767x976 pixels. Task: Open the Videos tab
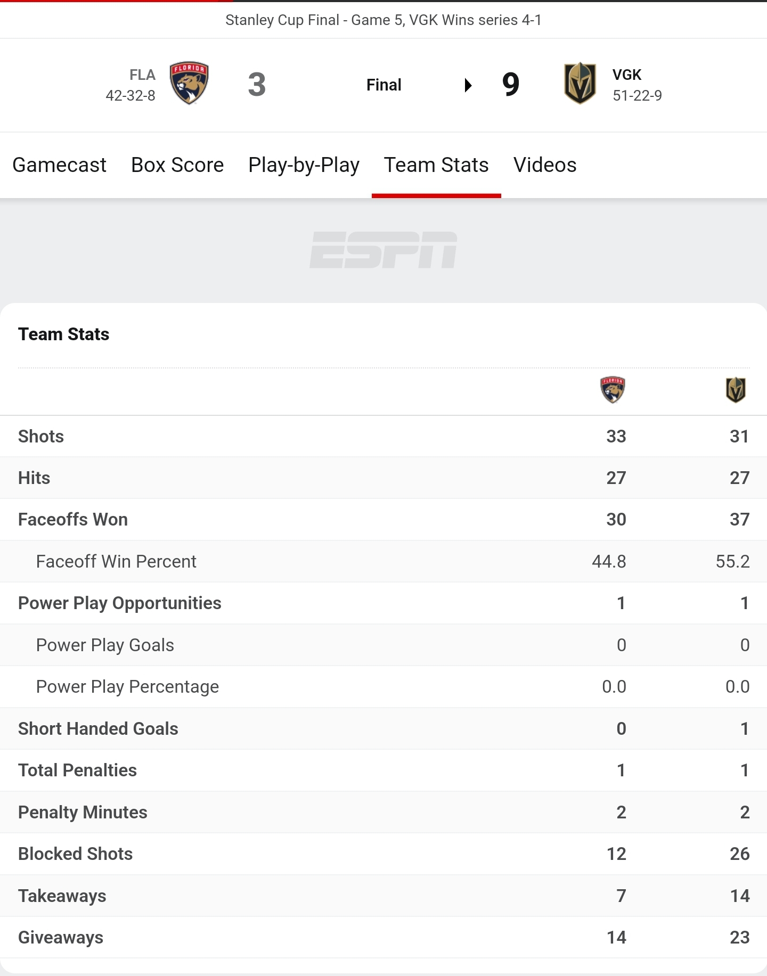[545, 165]
